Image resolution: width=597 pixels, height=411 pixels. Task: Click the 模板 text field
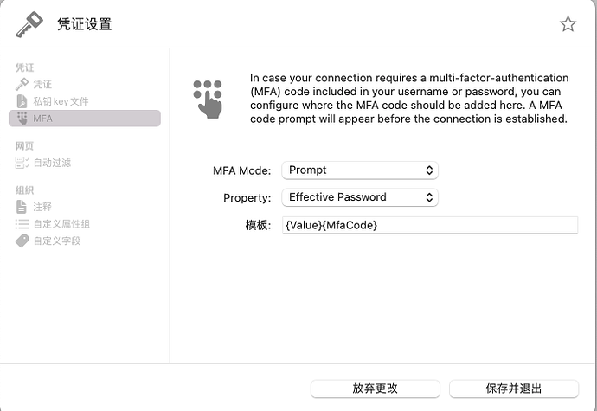(x=429, y=225)
